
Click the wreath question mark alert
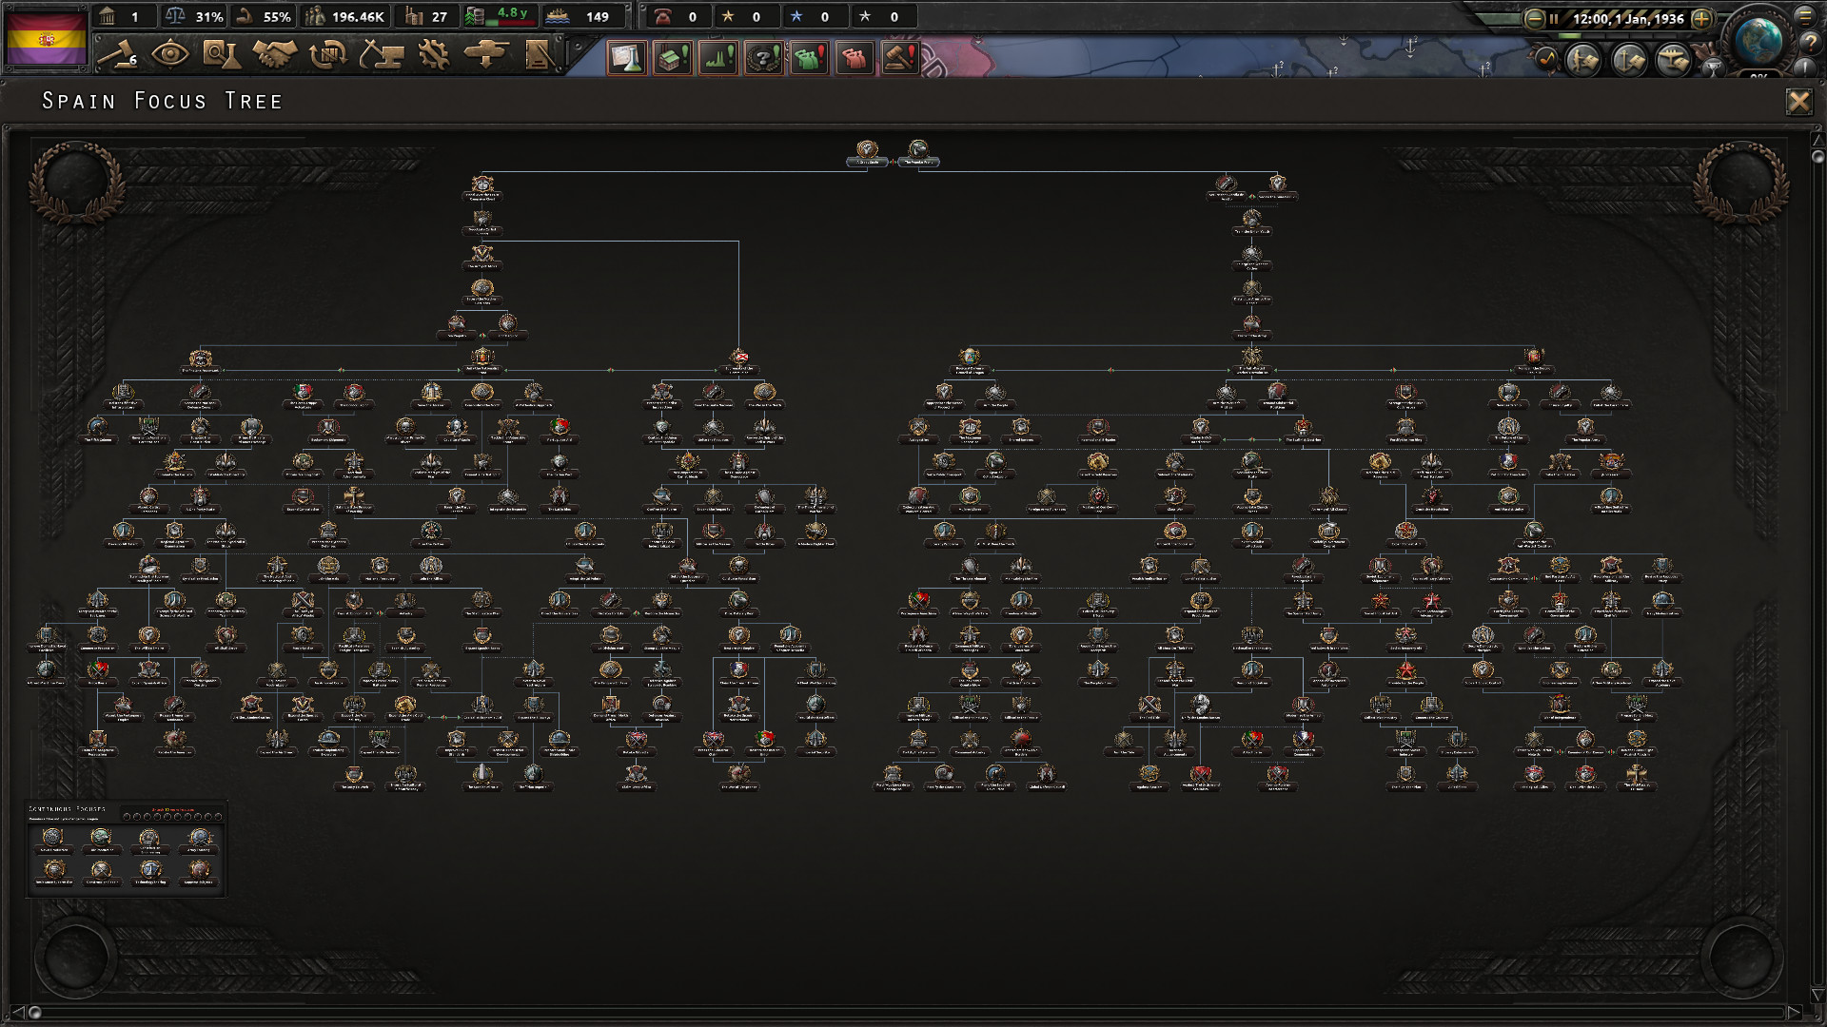click(x=764, y=58)
